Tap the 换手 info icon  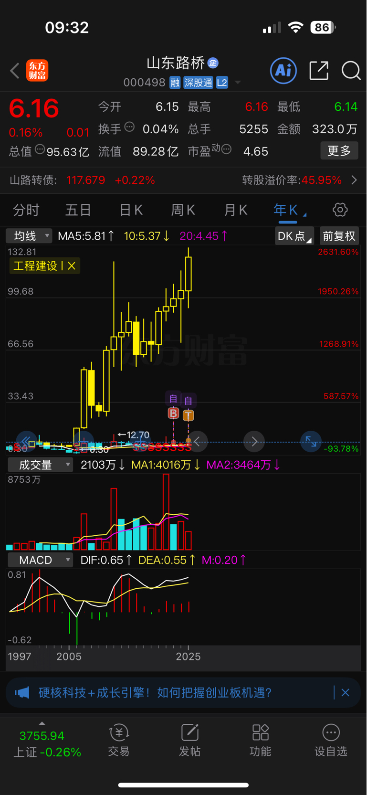pyautogui.click(x=129, y=127)
